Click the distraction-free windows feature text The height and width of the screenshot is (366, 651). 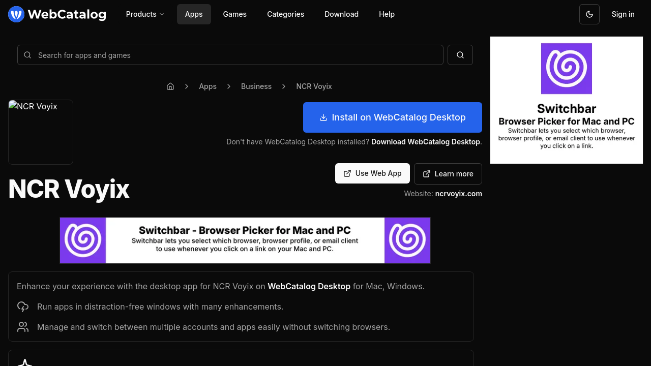coord(160,307)
